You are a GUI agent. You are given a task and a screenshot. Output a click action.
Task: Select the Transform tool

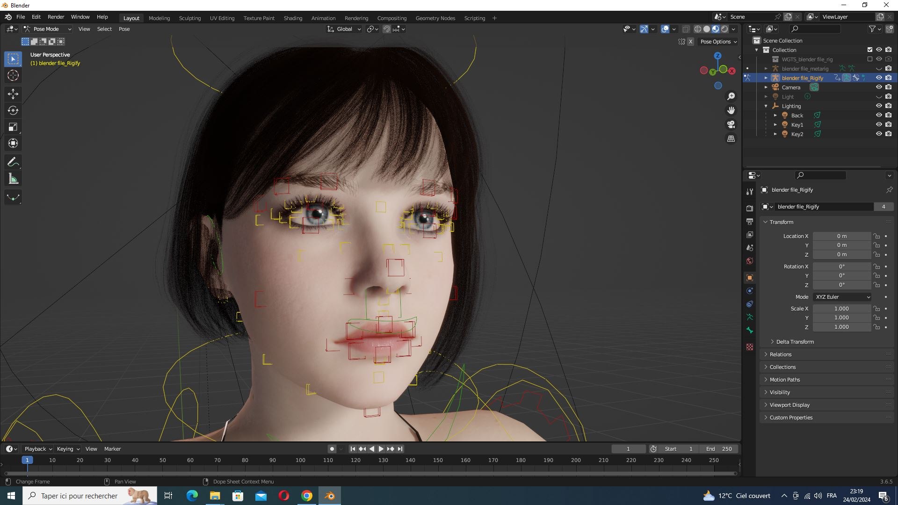[13, 143]
